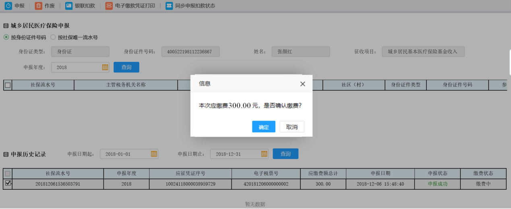
Task: Click the 身份证件号码 input field
Action: click(190, 51)
